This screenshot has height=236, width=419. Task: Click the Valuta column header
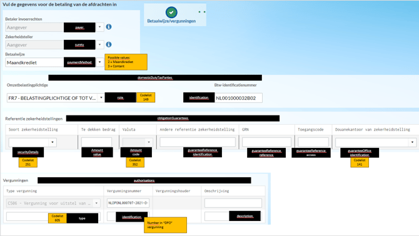coord(129,130)
